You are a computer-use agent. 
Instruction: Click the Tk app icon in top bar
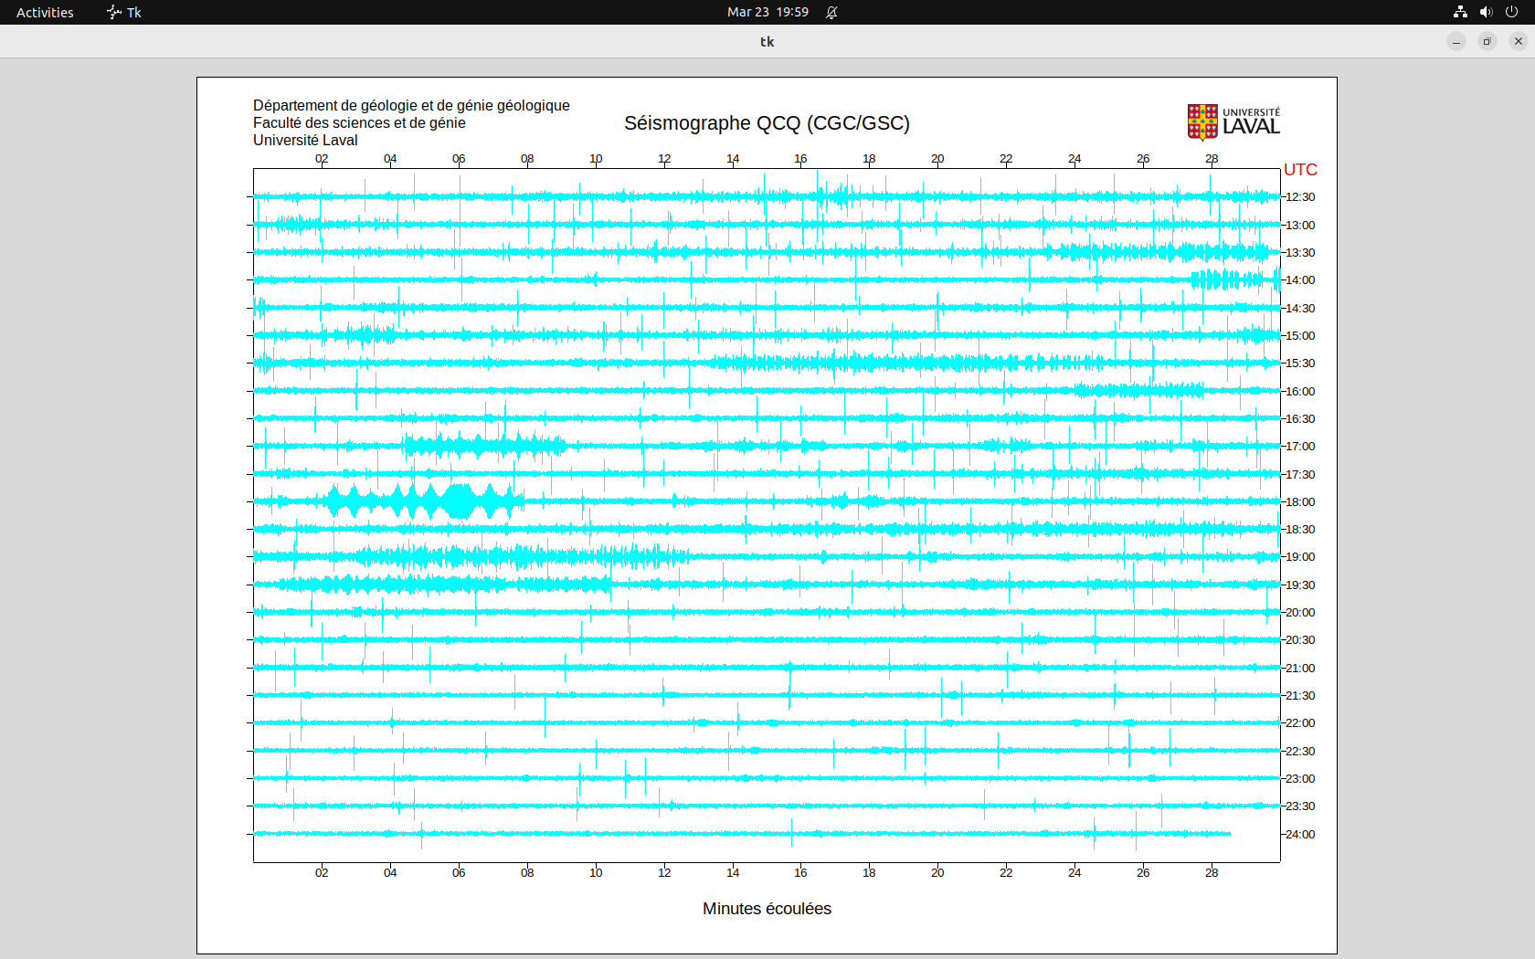click(113, 12)
